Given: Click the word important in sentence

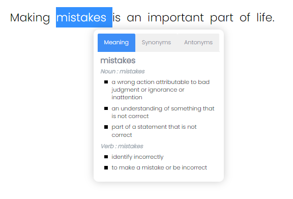Looking at the screenshot, I should point(175,18).
